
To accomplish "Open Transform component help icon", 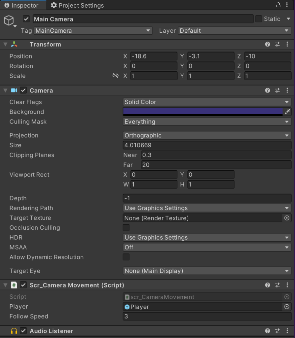I will coord(268,44).
